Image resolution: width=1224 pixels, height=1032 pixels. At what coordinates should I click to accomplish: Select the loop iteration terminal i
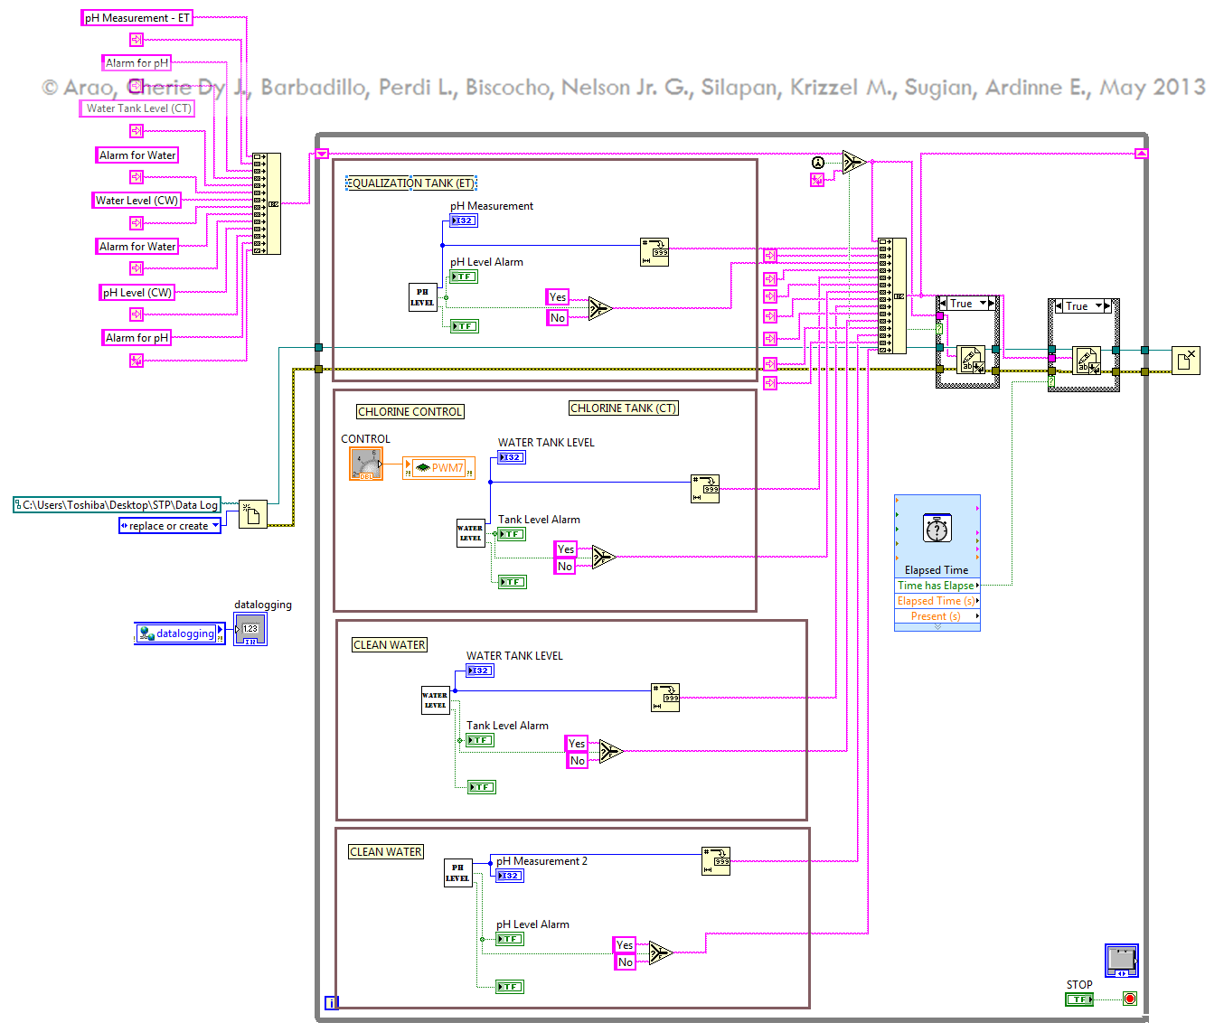tap(332, 1002)
